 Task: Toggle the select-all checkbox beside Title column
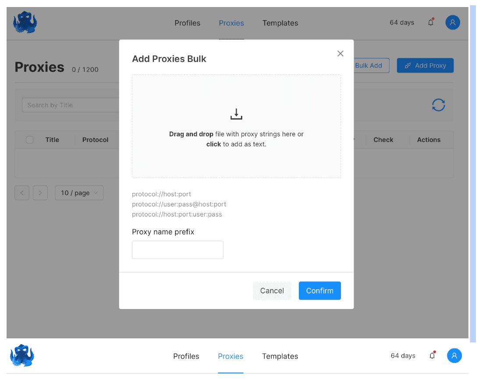coord(30,140)
